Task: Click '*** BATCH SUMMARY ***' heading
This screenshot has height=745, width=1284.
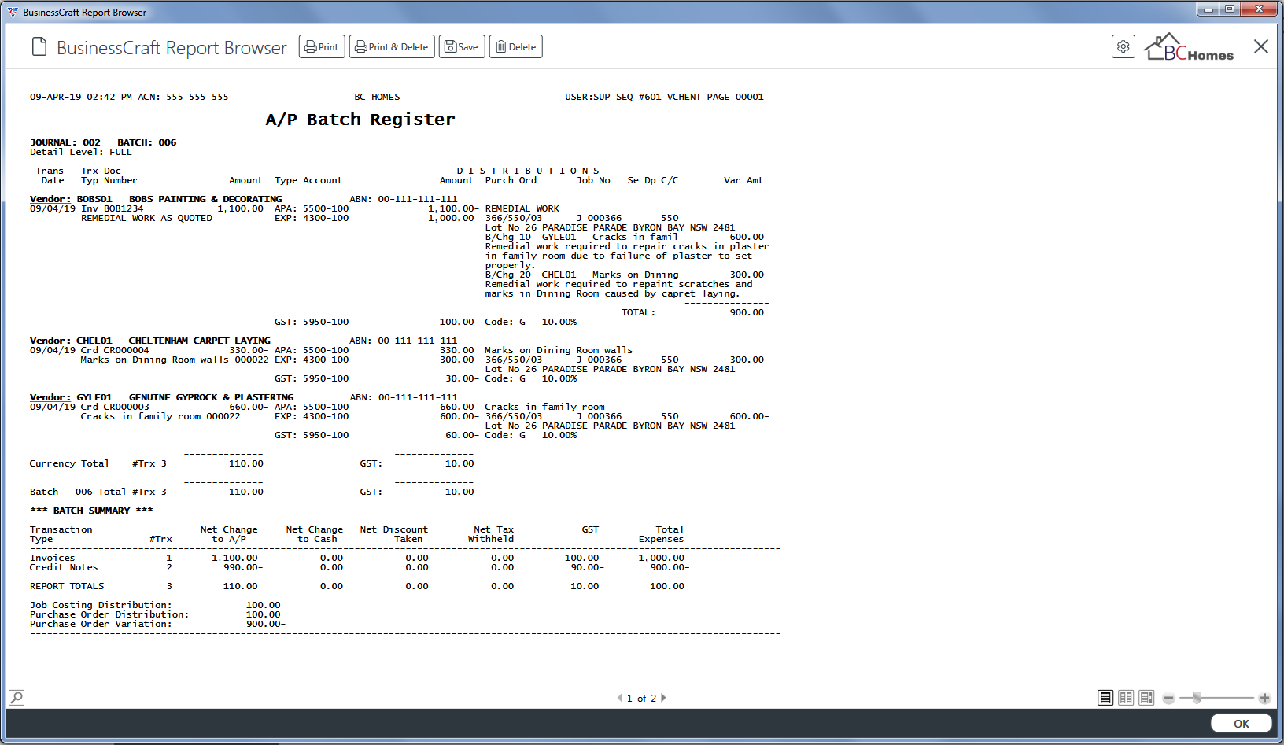Action: pyautogui.click(x=91, y=511)
